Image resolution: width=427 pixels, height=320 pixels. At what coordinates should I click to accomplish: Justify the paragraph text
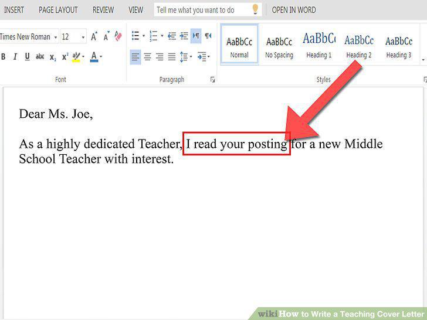coord(171,57)
